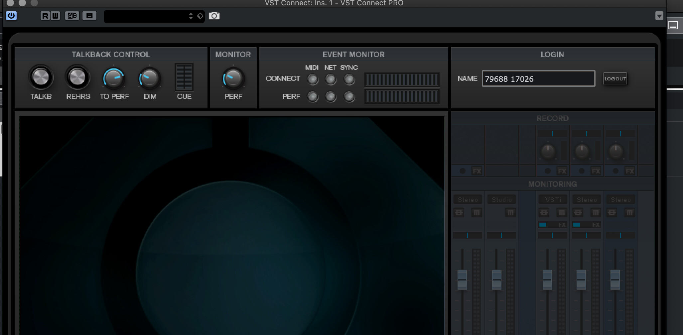This screenshot has width=683, height=335.
Task: Click the LOGIN section header
Action: [x=553, y=54]
